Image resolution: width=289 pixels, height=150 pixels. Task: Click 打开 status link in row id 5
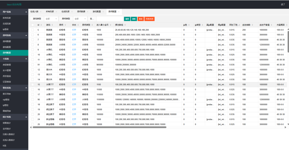(74, 30)
